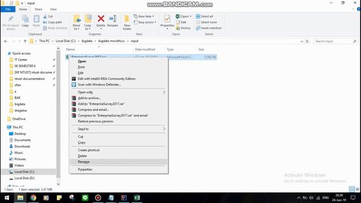Image resolution: width=361 pixels, height=203 pixels.
Task: Choose Properties in context menu
Action: point(118,169)
